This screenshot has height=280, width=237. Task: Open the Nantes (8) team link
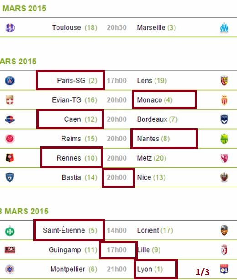pos(153,139)
